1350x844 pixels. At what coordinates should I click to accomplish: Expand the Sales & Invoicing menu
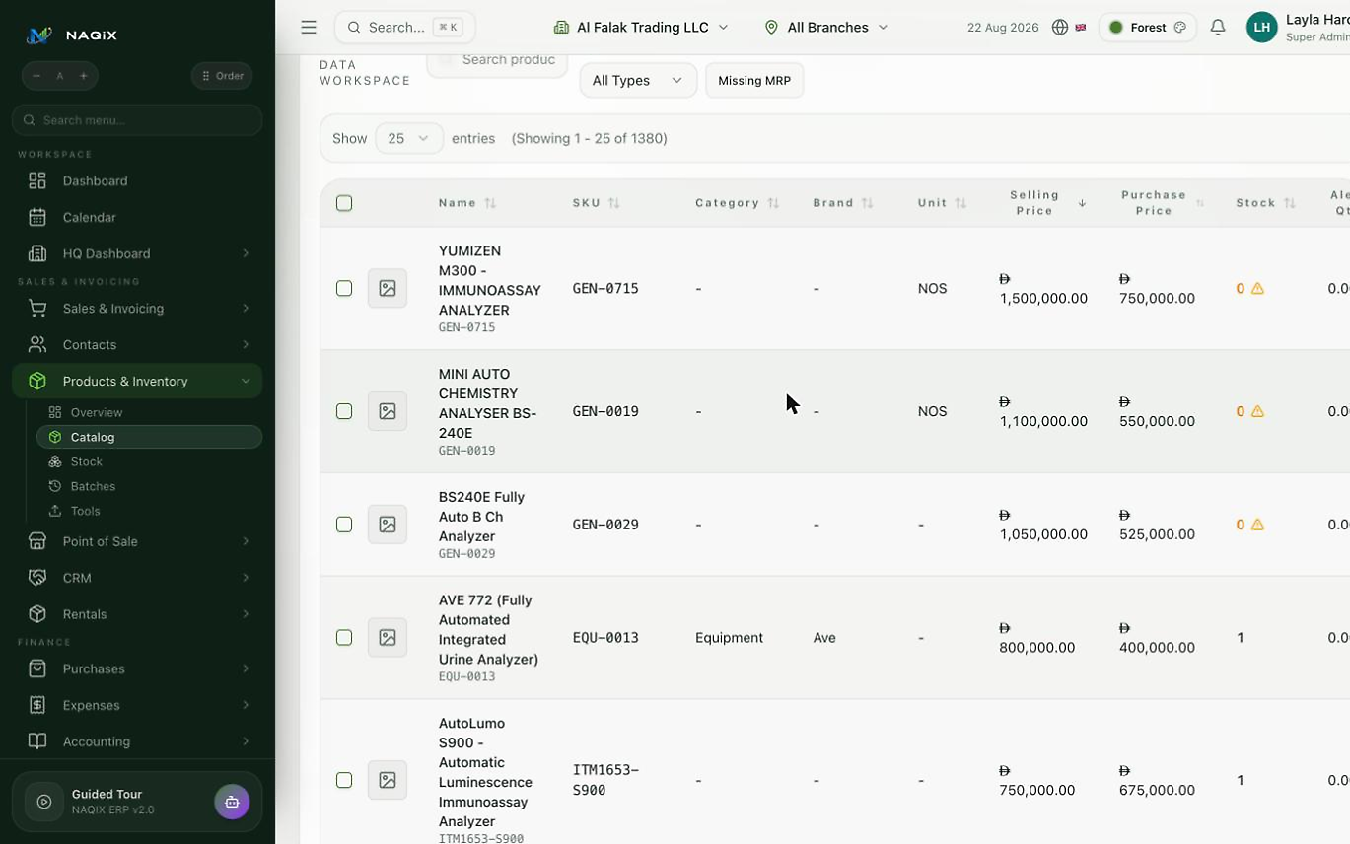coord(137,309)
